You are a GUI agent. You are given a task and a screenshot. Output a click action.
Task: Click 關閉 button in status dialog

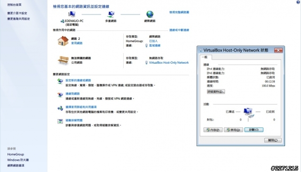click(x=273, y=140)
